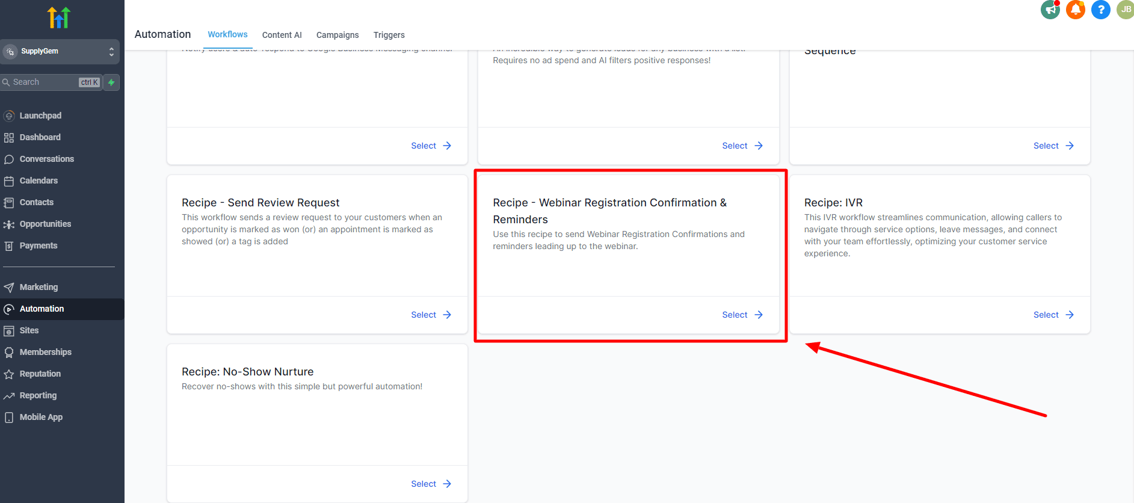Click the Automation page heading
The height and width of the screenshot is (503, 1134).
click(162, 34)
